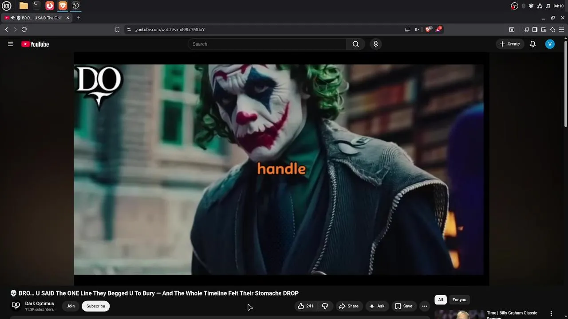Dislike this video

click(x=325, y=306)
